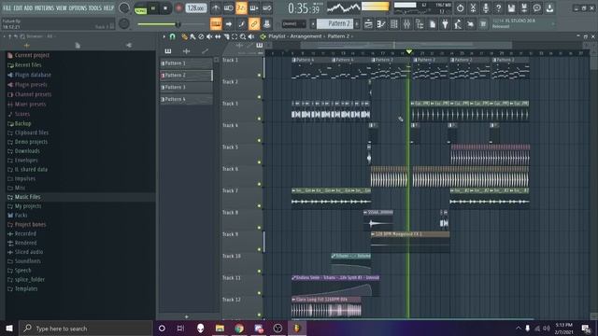Choose the Select marquee tool in Playlist
Image resolution: width=598 pixels, height=336 pixels.
coord(235,36)
